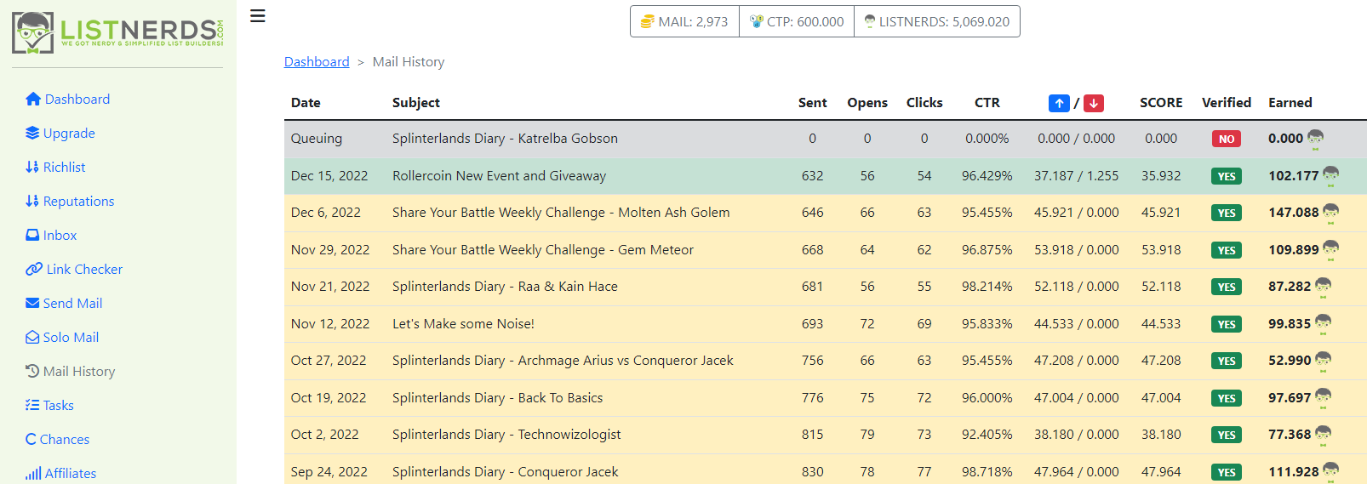Click the ListNerds logo
The width and height of the screenshot is (1367, 484).
117,33
